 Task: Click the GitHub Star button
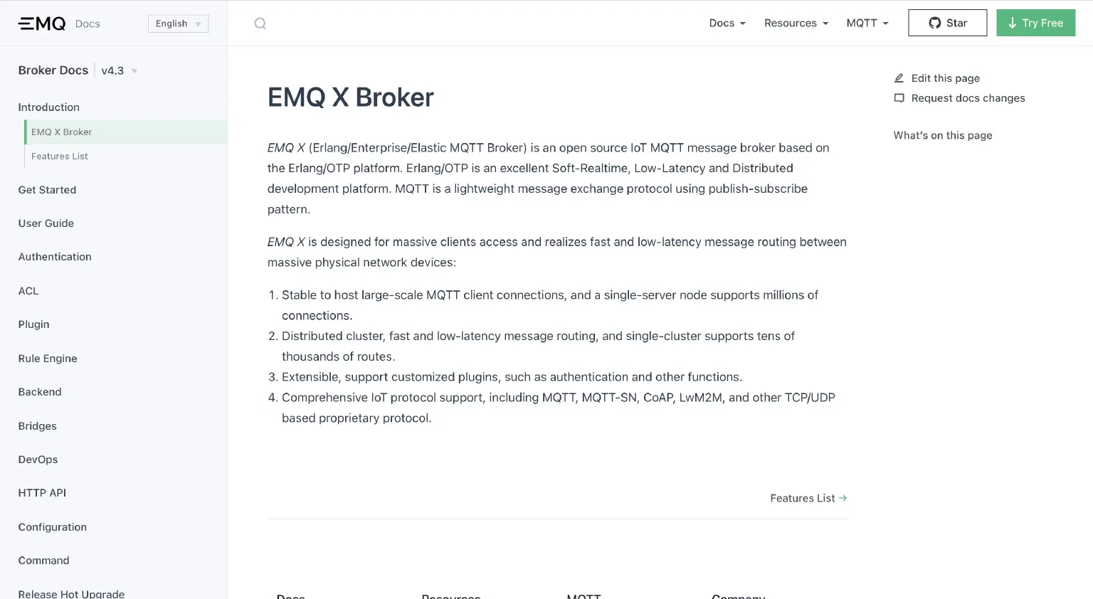click(947, 23)
